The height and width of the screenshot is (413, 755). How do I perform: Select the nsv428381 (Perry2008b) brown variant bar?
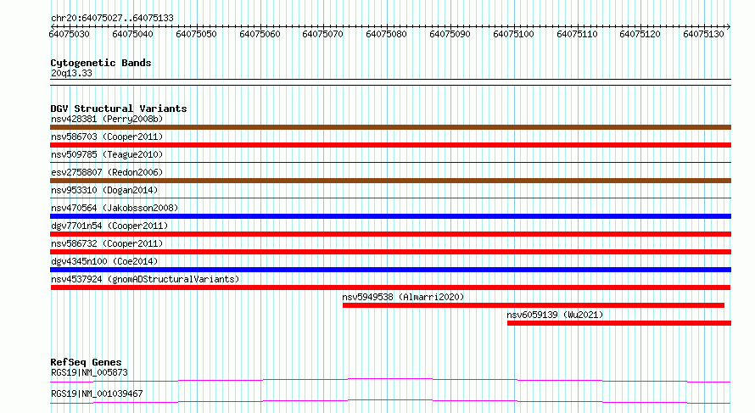[x=390, y=127]
